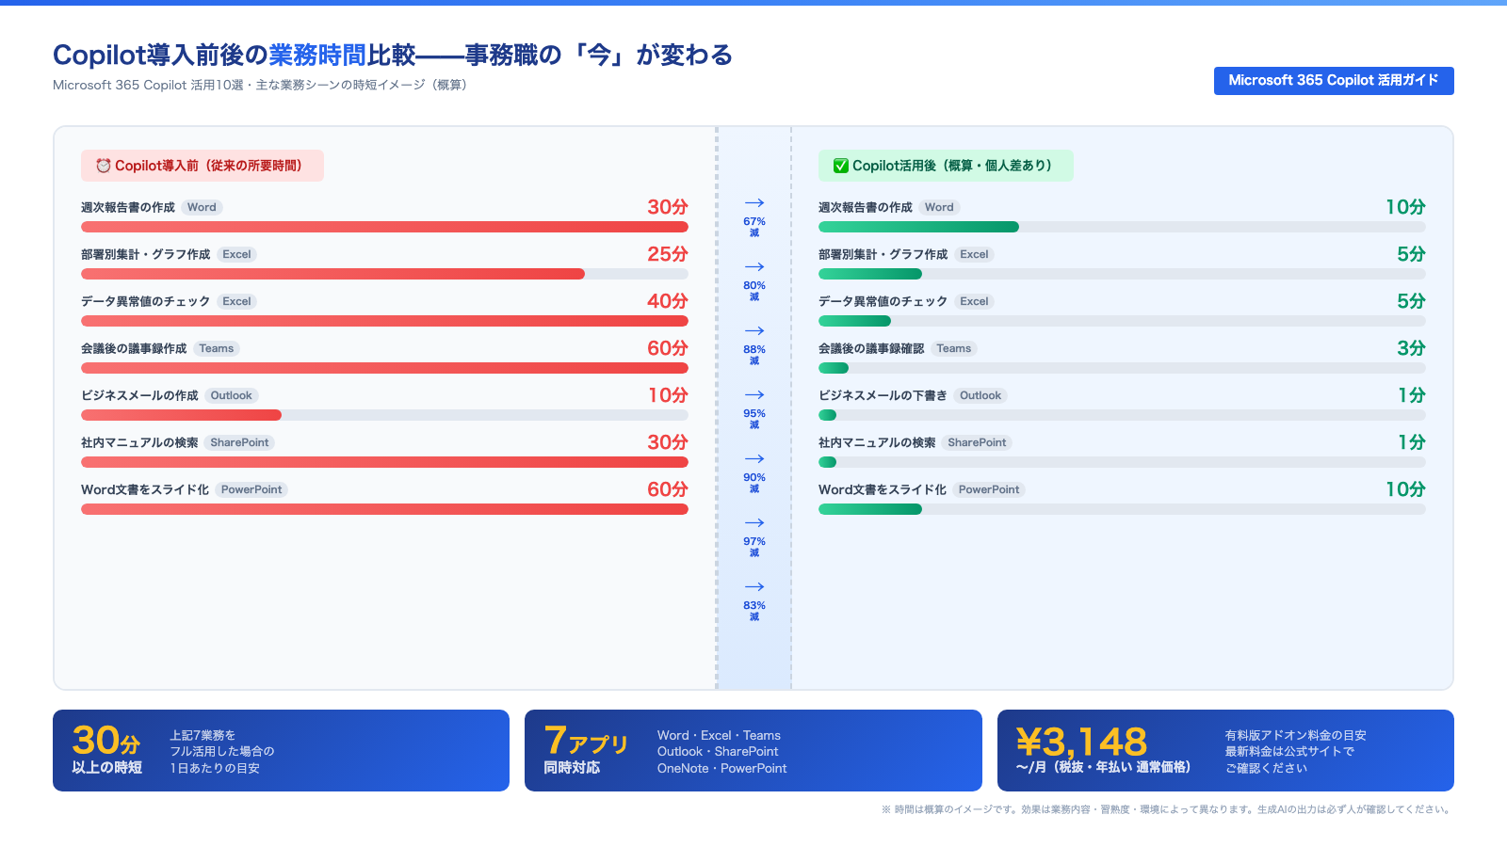The image size is (1507, 847).
Task: Click the Word tag in the after-side 週次報告書の作成 row
Action: click(939, 207)
